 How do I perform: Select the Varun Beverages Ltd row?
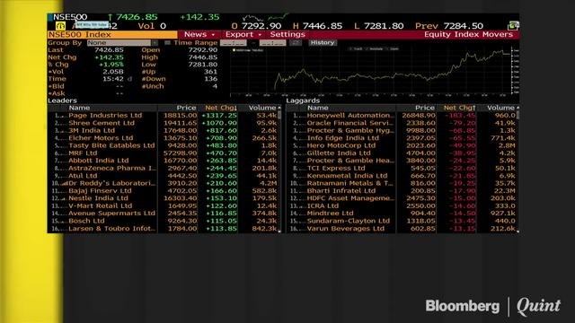tap(401, 229)
